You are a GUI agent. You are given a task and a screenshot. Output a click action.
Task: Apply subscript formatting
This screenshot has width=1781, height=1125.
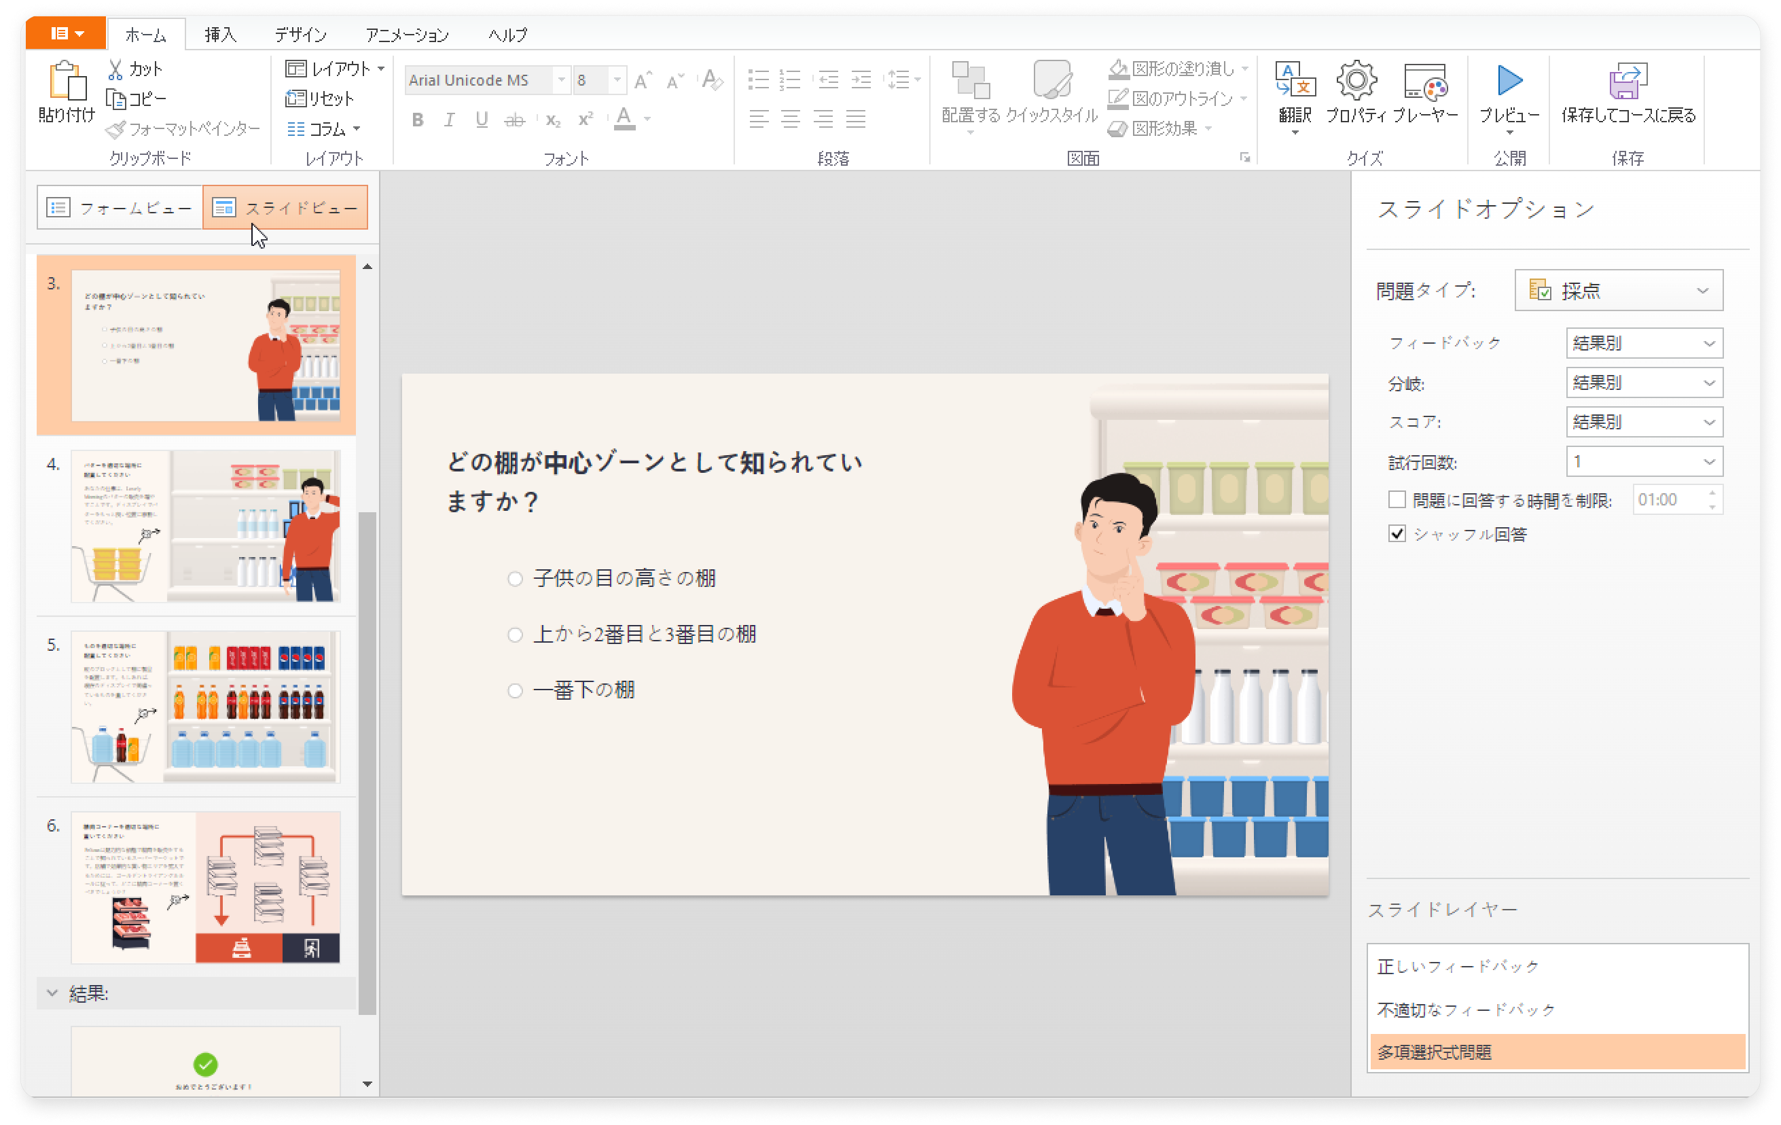click(553, 119)
